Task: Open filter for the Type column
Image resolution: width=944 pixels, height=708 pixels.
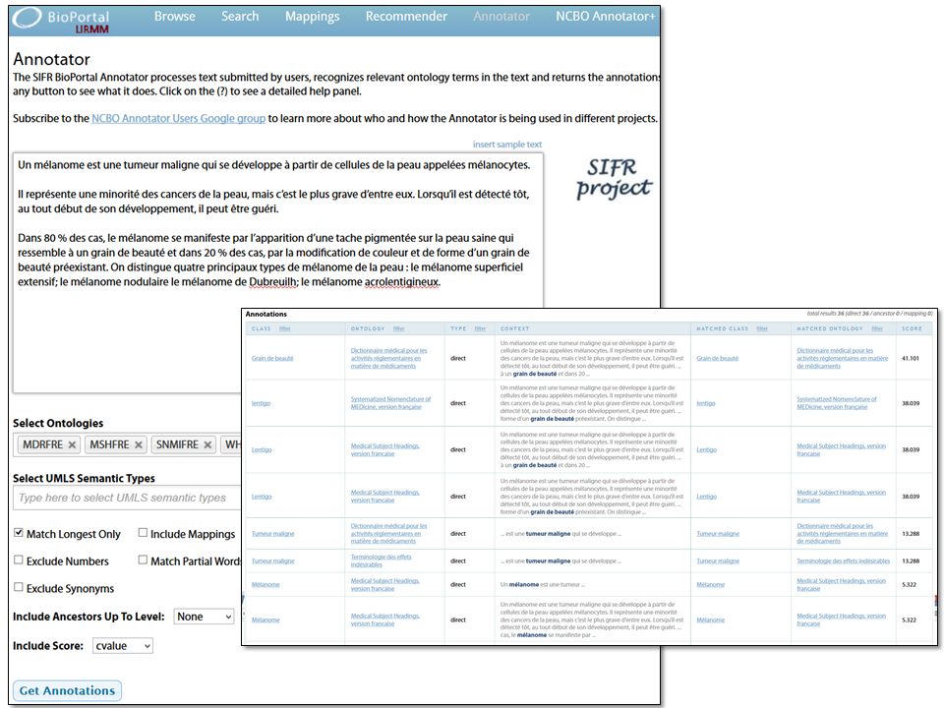Action: [x=480, y=328]
